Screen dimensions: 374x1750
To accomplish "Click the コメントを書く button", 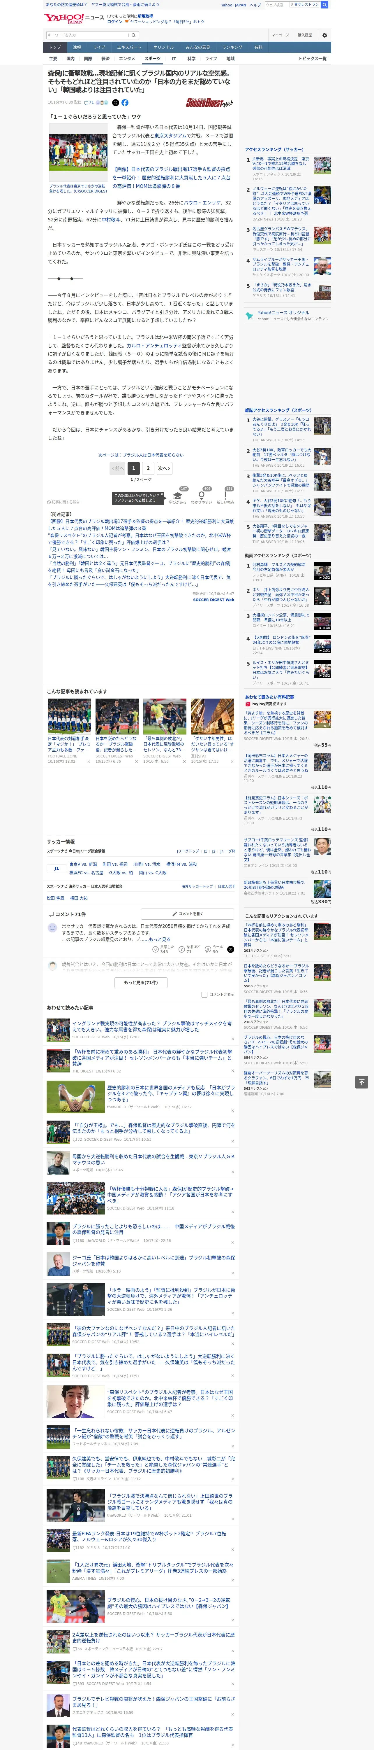I will 187,914.
